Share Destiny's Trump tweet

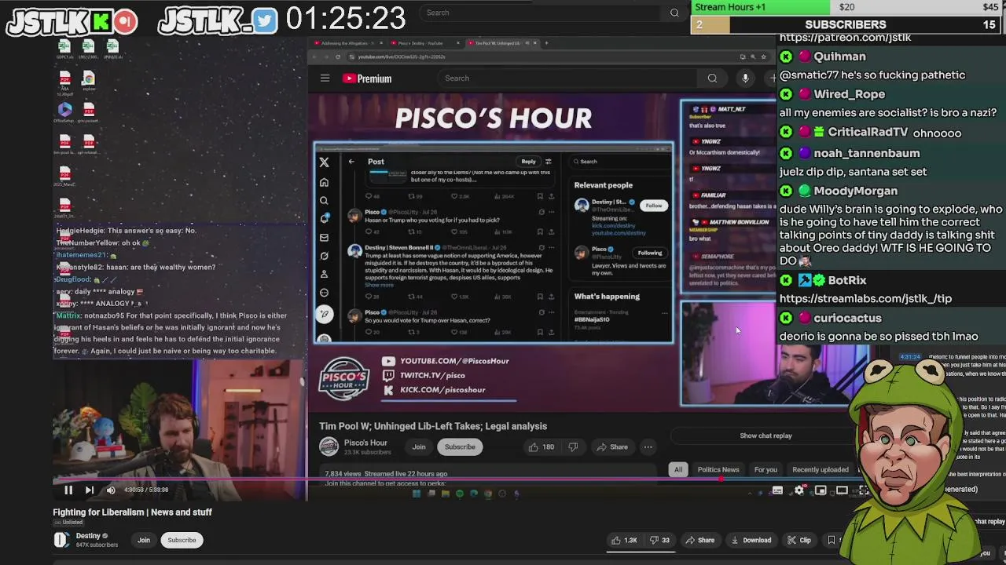coord(552,297)
